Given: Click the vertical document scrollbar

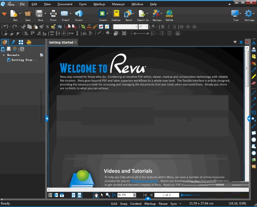Looking at the screenshot, I should coord(247,69).
